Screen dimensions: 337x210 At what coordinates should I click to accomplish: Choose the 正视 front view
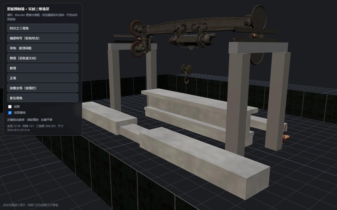(x=43, y=78)
